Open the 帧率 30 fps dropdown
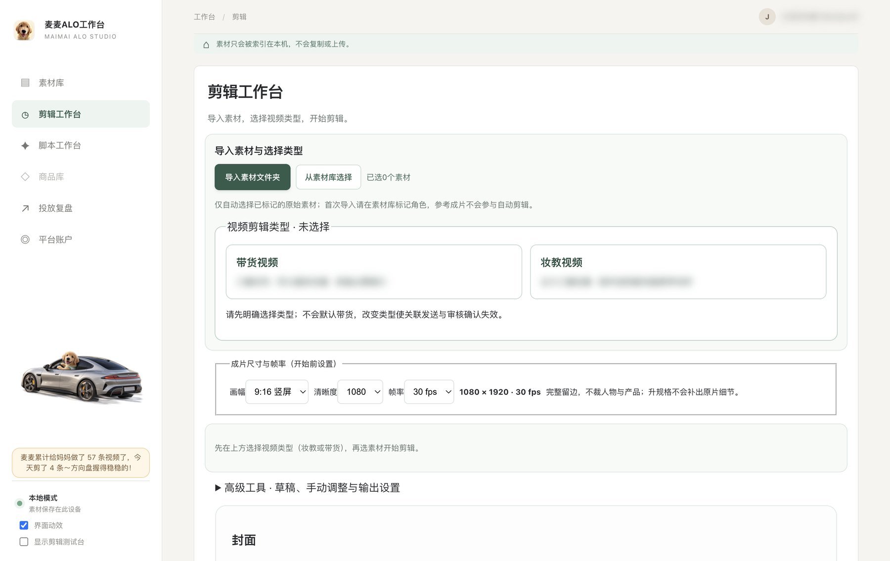Screen dimensions: 890x561 pyautogui.click(x=429, y=392)
